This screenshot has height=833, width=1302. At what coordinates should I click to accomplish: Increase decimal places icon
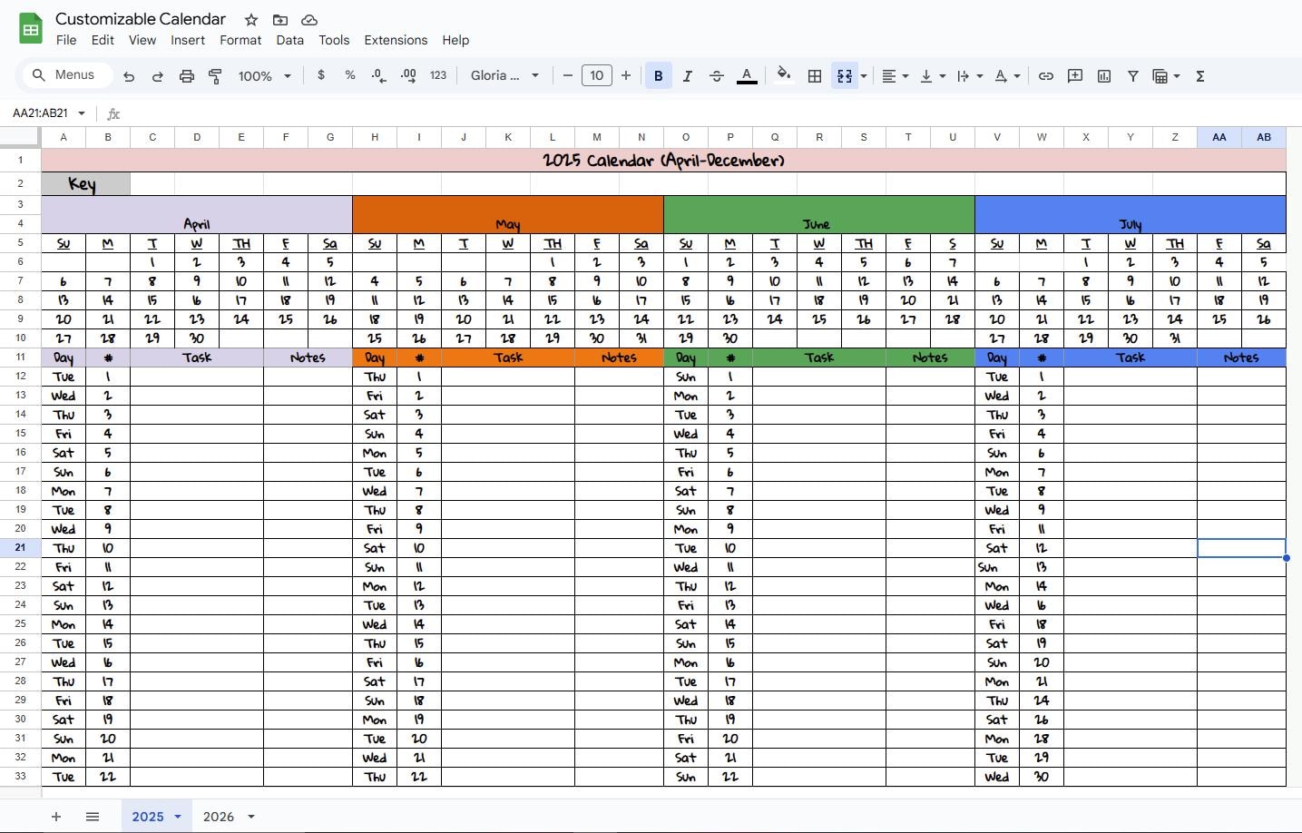tap(408, 75)
